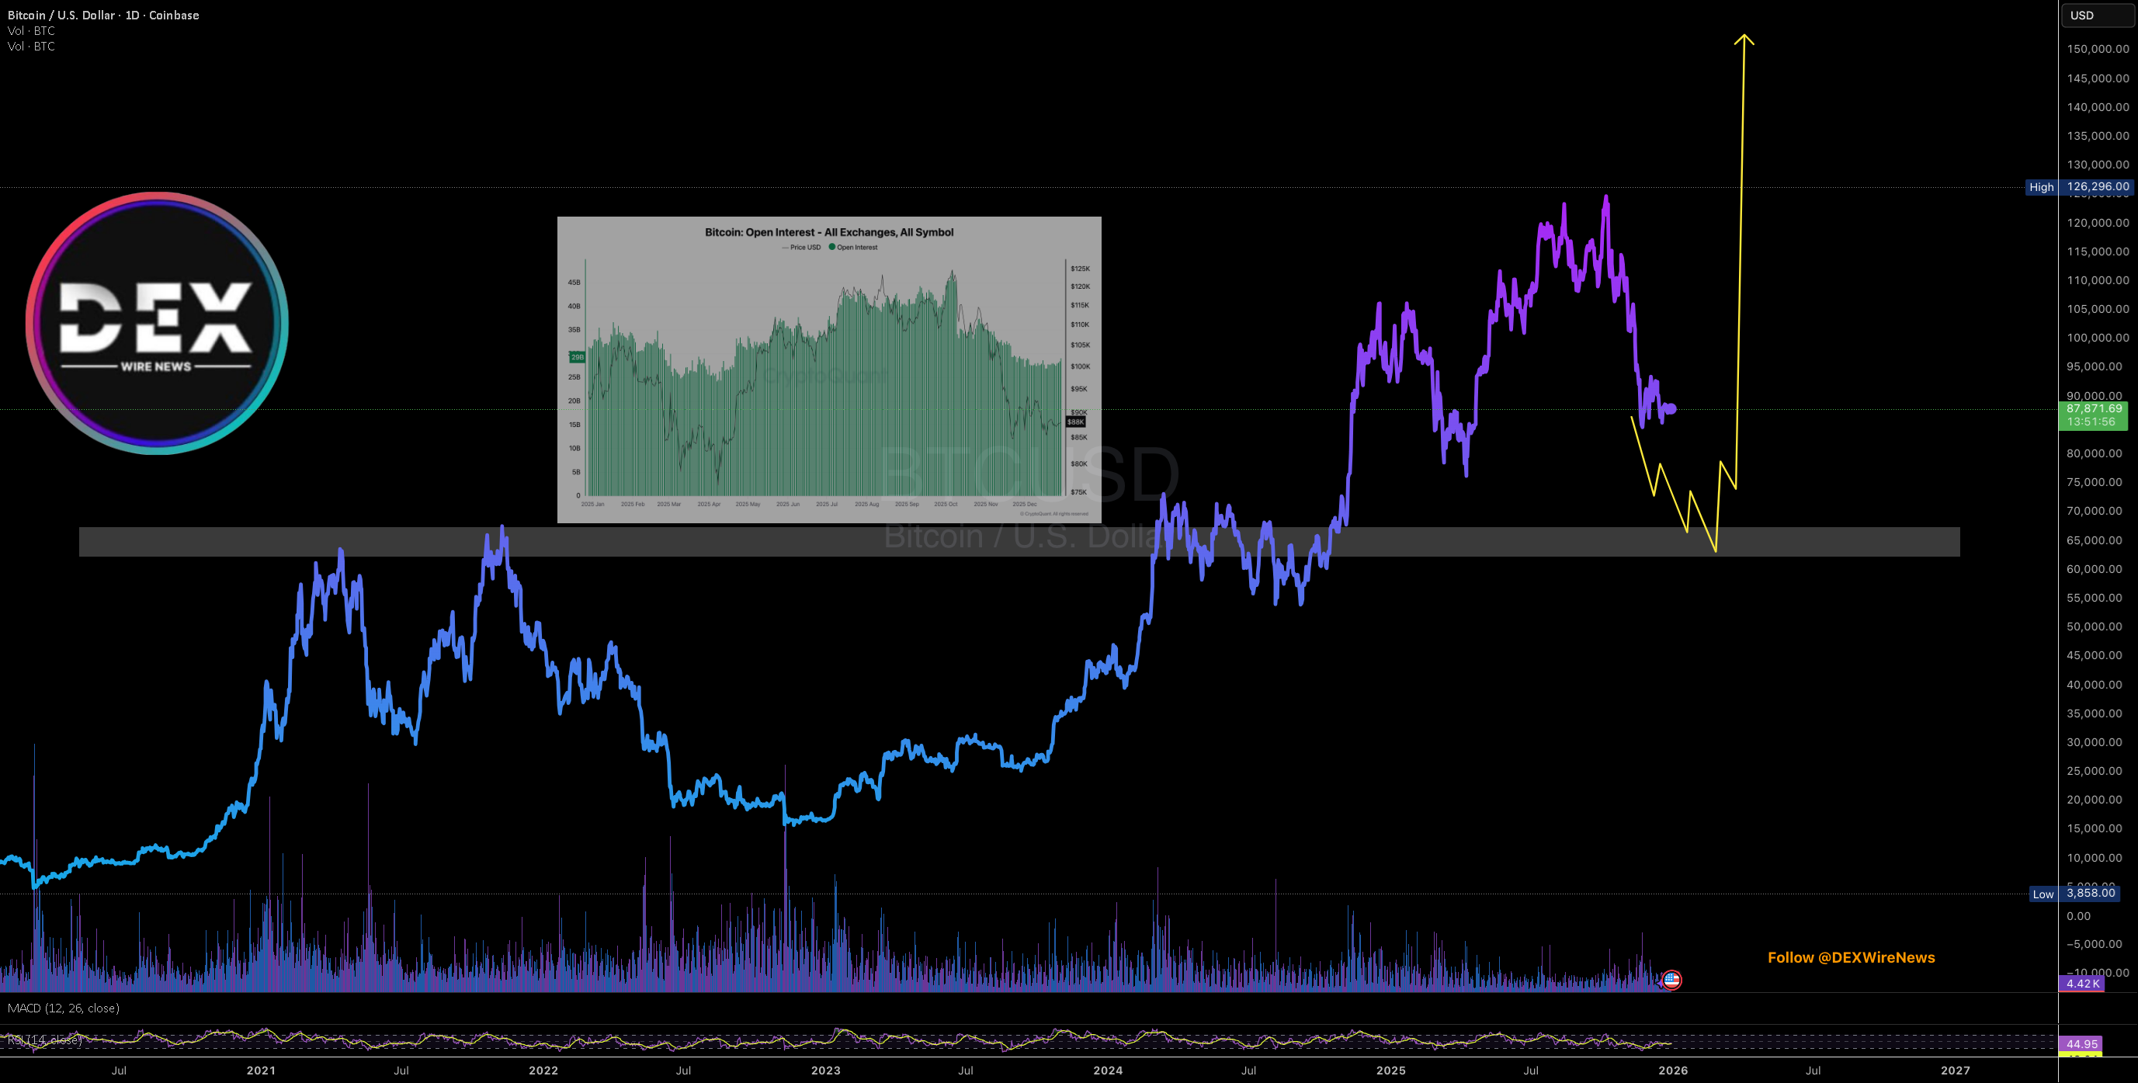Click the 2025 label on the time axis
The width and height of the screenshot is (2138, 1083).
click(1391, 1071)
